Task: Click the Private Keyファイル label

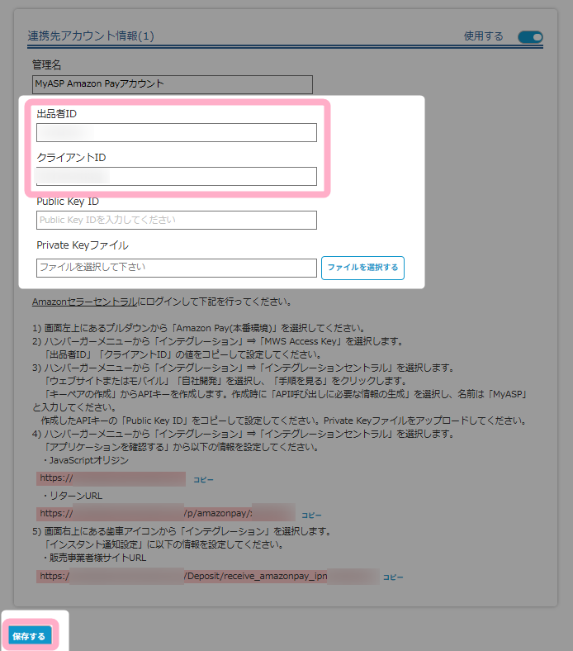Action: 83,245
